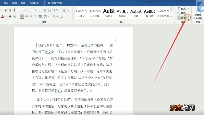Viewport: 204px width, 115px height.
Task: Apply the 正文 (Normal) style
Action: (82, 13)
